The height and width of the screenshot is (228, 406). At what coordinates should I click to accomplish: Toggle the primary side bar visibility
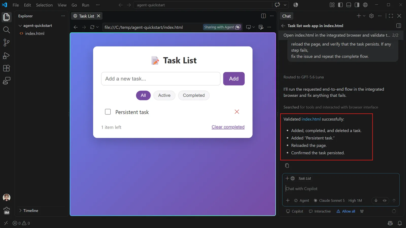340,5
